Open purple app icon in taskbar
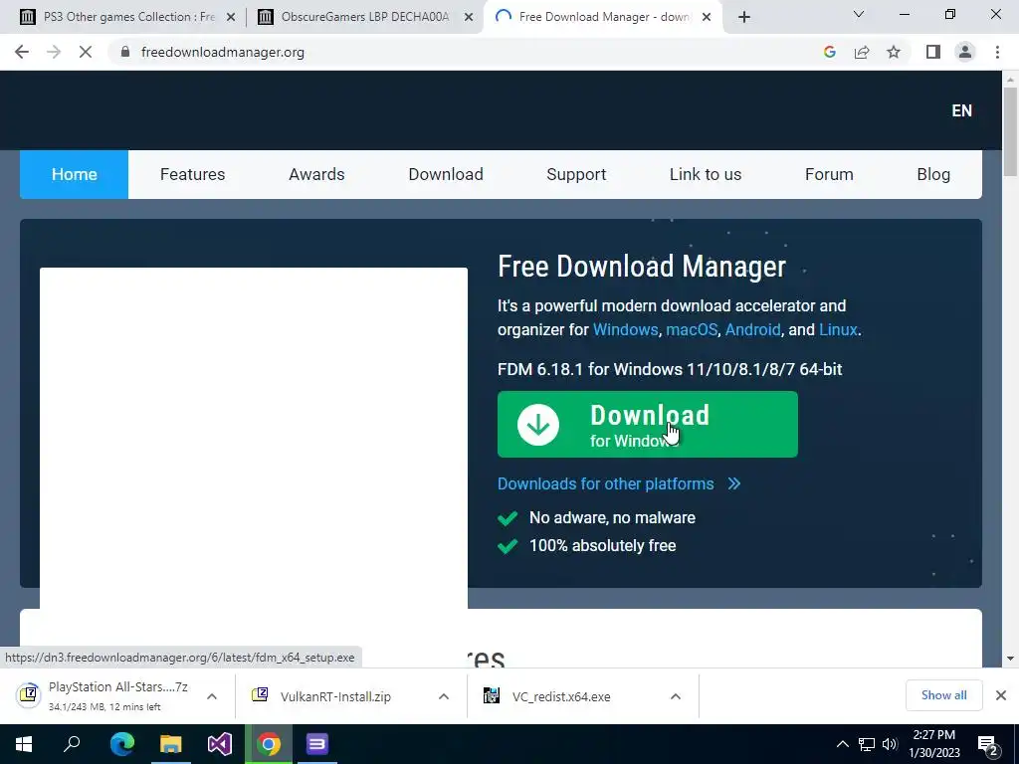This screenshot has height=764, width=1019. pos(317,744)
